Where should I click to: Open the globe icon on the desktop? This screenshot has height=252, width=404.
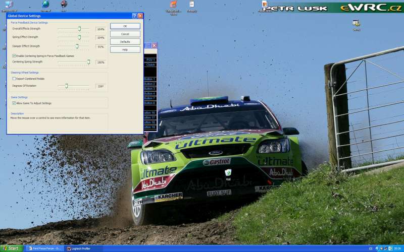[x=46, y=5]
